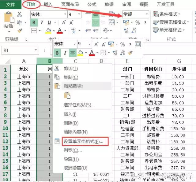Viewport: 196px width, 182px height.
Task: Click the Borders icon in ribbon
Action: pos(34,30)
